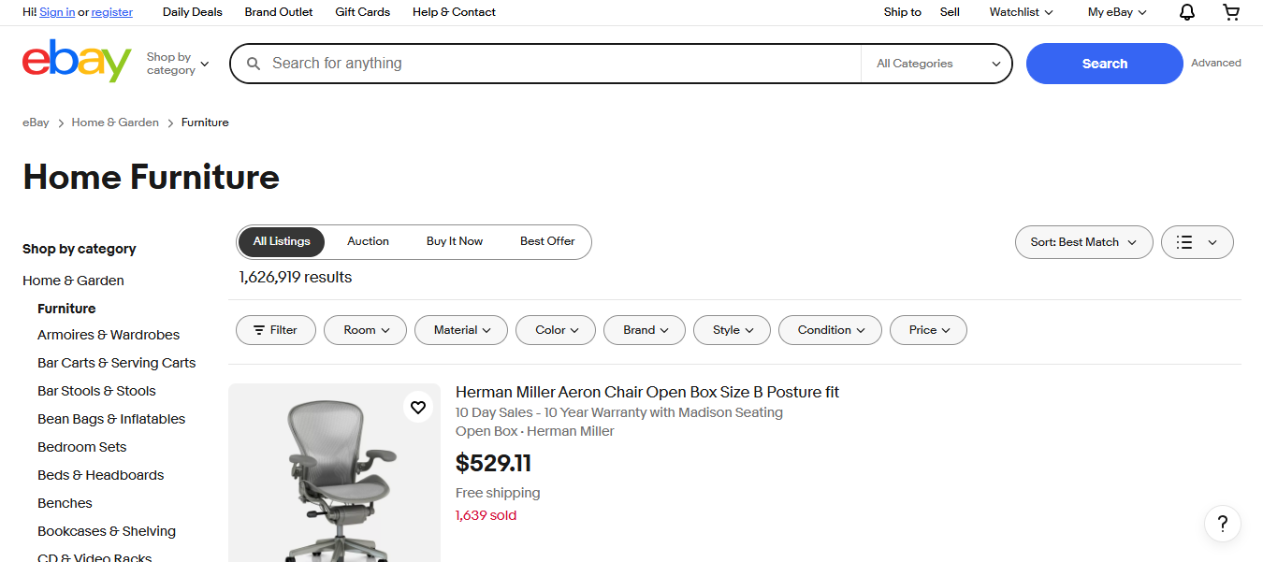Toggle the Best Offer listing filter

[547, 241]
